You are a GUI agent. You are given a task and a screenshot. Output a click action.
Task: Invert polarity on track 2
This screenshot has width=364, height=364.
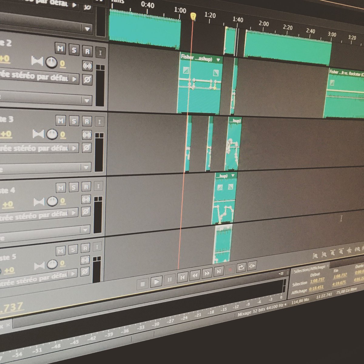(x=87, y=80)
